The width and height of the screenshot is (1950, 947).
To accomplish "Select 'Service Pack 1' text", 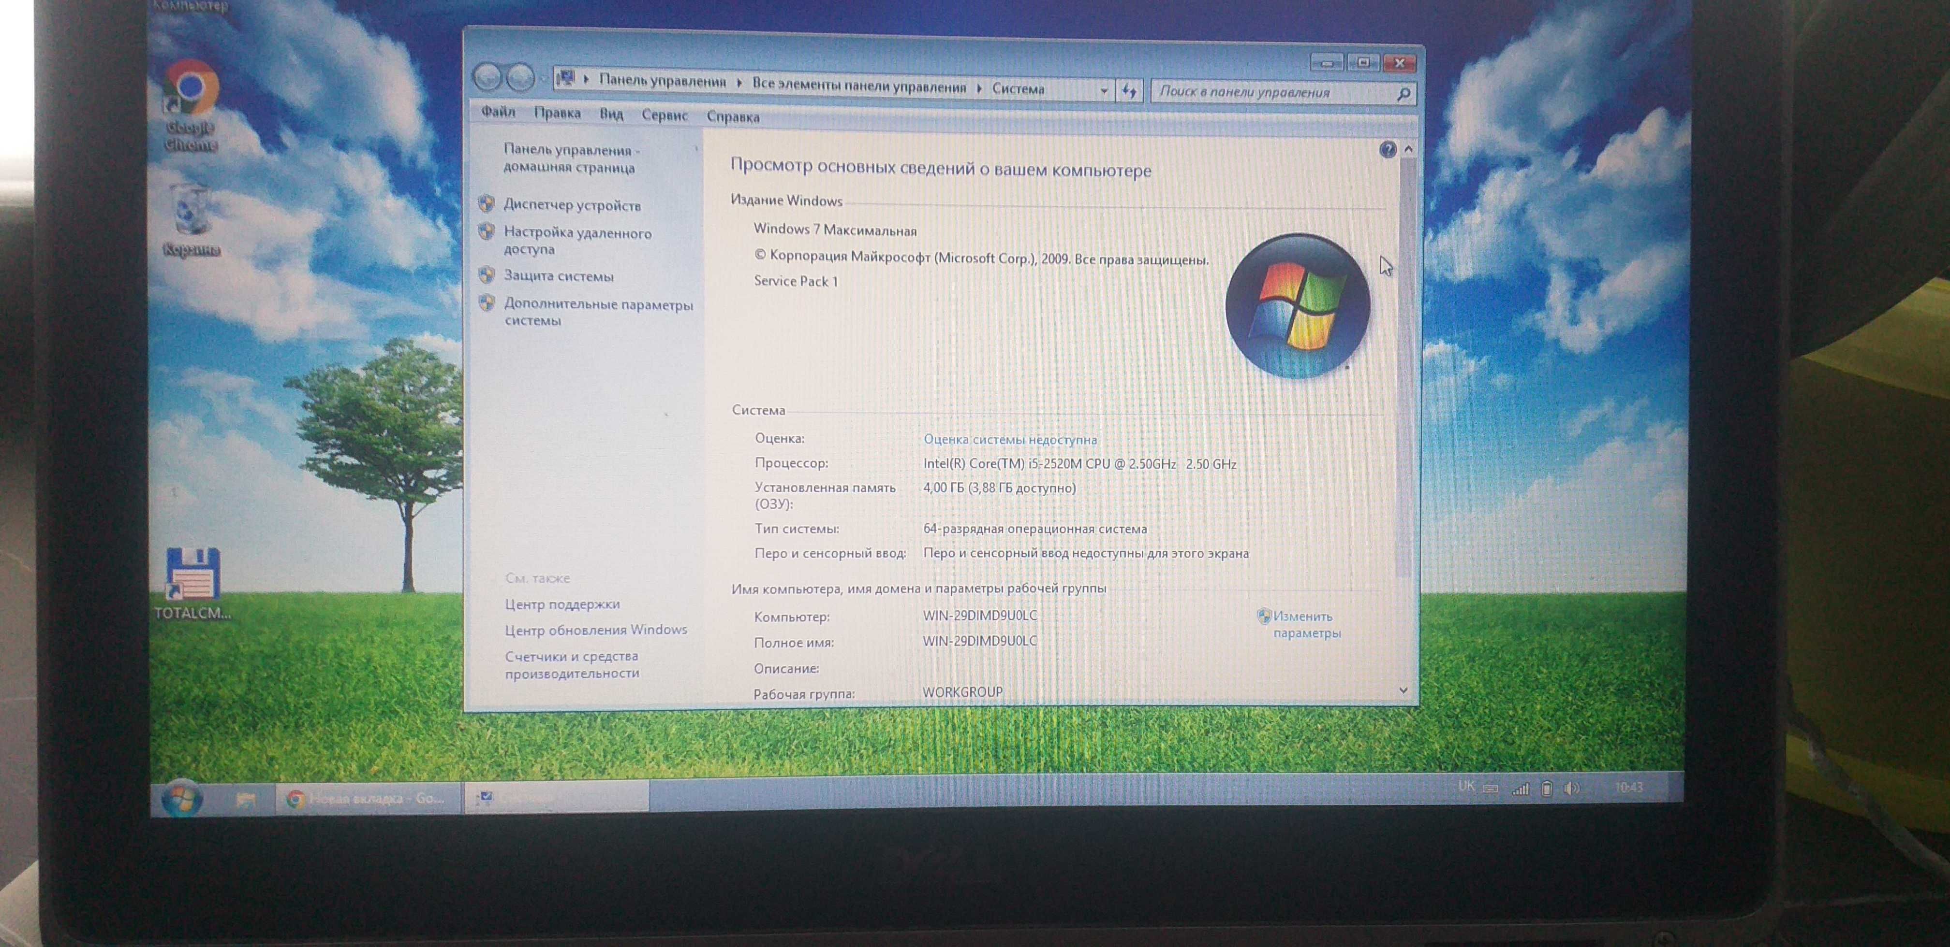I will tap(796, 281).
